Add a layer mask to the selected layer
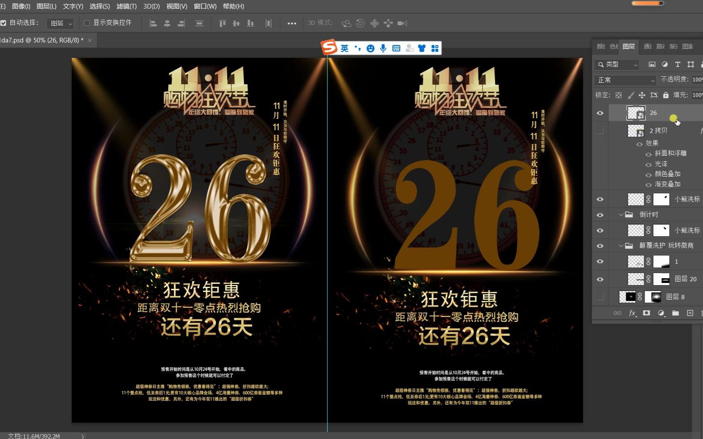This screenshot has width=703, height=439. click(x=646, y=313)
